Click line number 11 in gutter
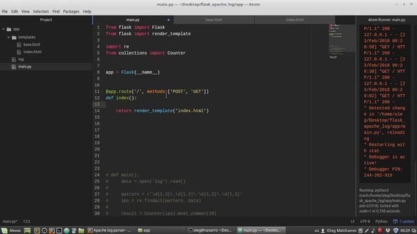Screen dimensions: 417x234 click(x=97, y=92)
